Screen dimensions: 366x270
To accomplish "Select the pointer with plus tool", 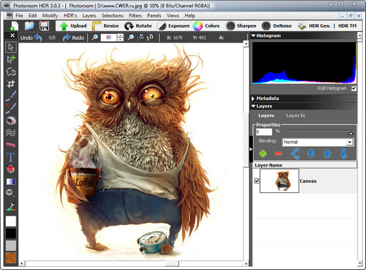I will pyautogui.click(x=10, y=59).
